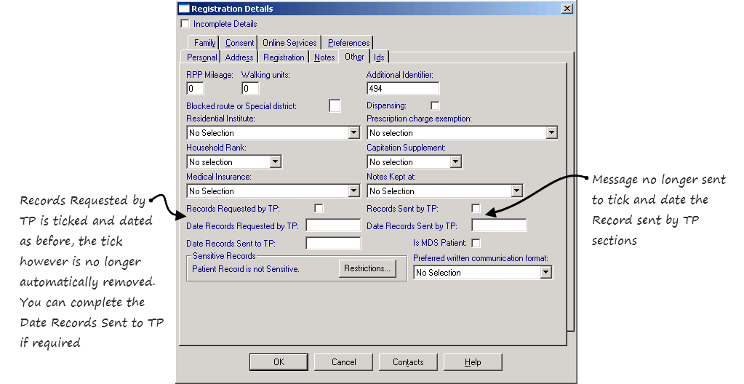This screenshot has width=744, height=384.
Task: Click the Additional Identifier input field
Action: [x=403, y=89]
